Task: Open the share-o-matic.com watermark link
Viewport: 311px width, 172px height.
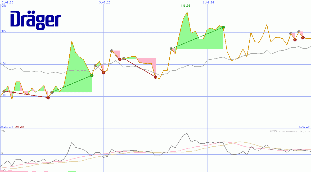Action: coord(290,131)
